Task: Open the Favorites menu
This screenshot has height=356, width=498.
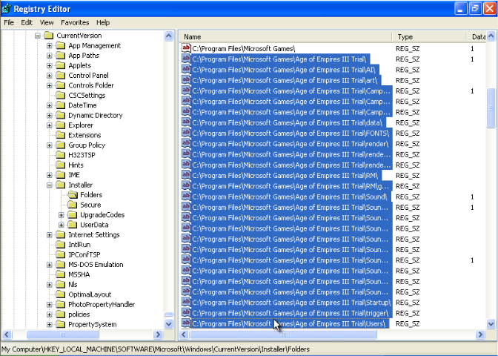Action: click(x=75, y=22)
